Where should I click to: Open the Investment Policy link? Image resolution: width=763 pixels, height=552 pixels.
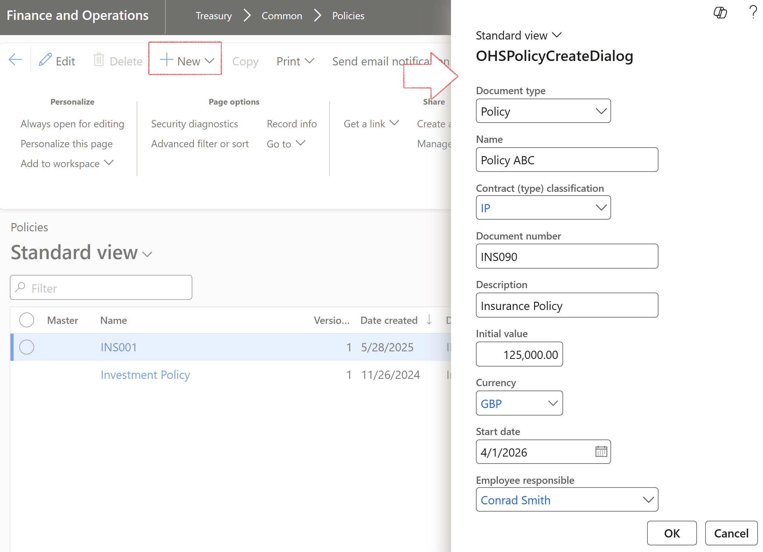[145, 375]
